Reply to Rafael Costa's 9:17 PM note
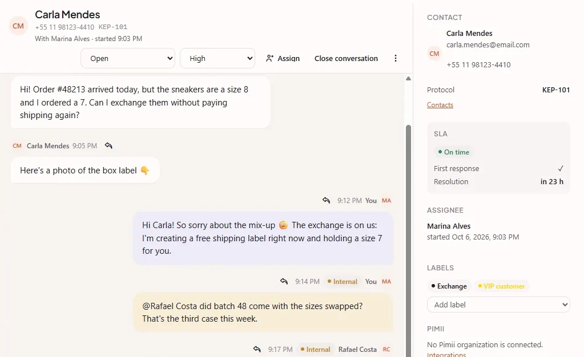The height and width of the screenshot is (357, 584). pyautogui.click(x=257, y=349)
